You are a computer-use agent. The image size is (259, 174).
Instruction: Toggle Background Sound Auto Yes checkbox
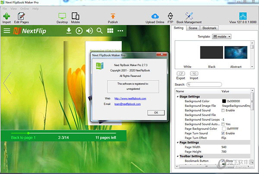223,124
